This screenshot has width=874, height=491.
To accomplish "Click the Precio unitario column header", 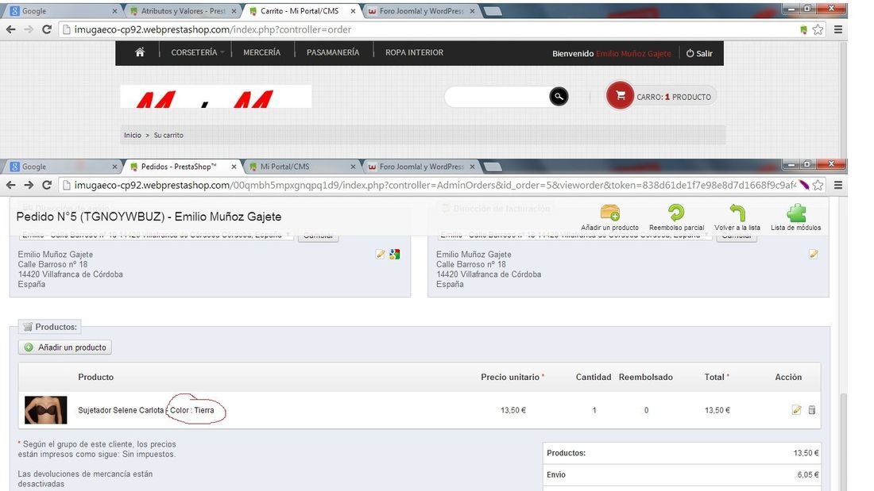I will coord(512,377).
